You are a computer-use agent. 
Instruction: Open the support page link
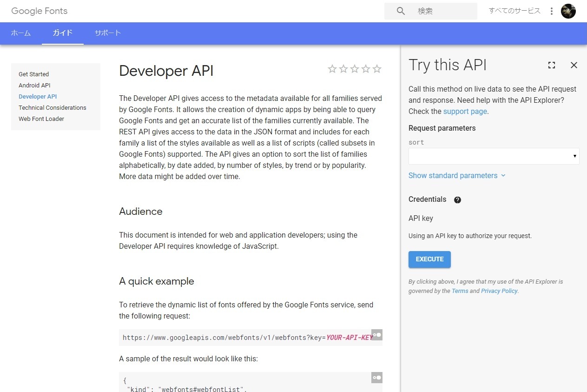coord(465,111)
